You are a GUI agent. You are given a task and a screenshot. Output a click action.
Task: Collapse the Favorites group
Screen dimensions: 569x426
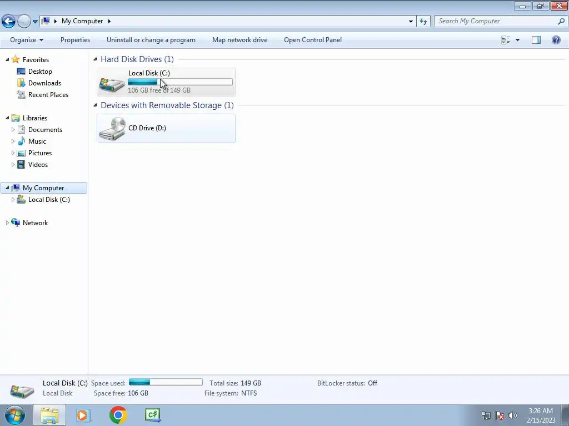tap(7, 59)
